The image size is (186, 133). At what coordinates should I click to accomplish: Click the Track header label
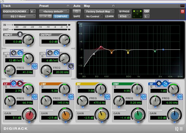(x=7, y=6)
